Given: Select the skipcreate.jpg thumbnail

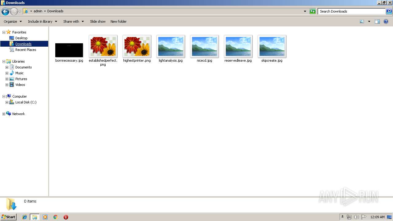Looking at the screenshot, I should click(x=272, y=46).
